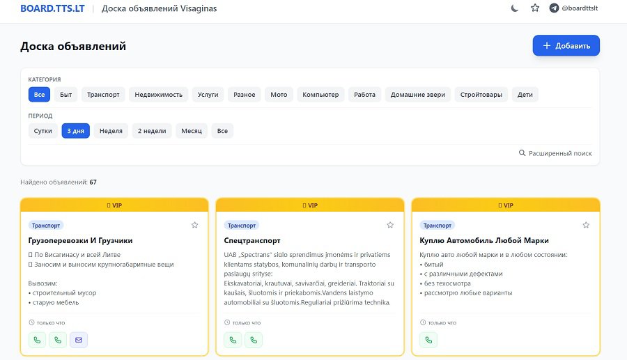Call second phone number in Спецтранспорт card
The image size is (627, 360).
click(x=254, y=341)
